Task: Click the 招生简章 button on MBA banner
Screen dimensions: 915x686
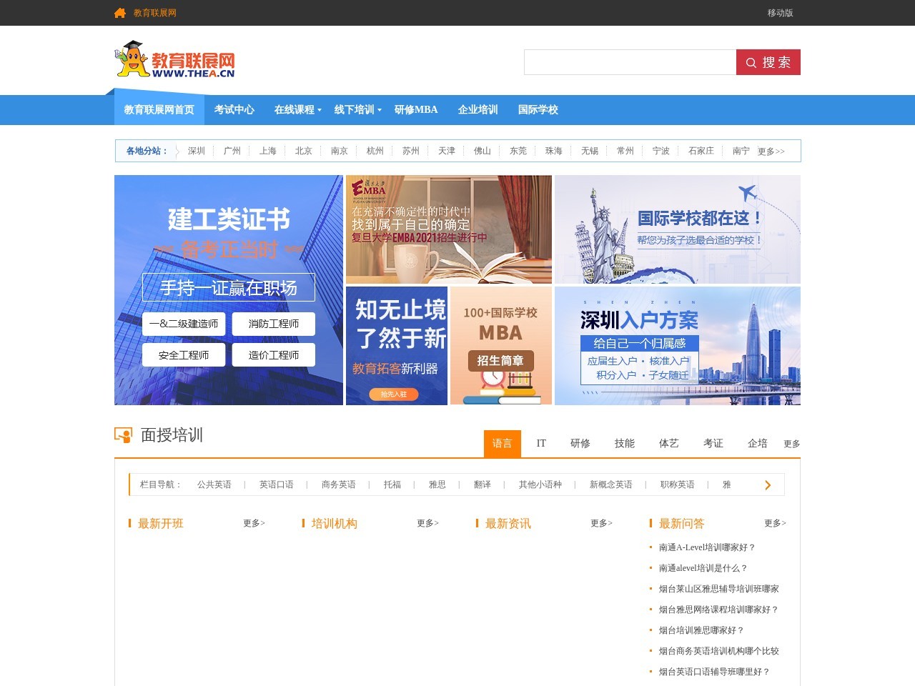Action: click(501, 361)
